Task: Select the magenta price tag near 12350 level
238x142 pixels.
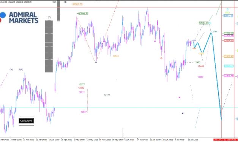Action: pos(229,76)
